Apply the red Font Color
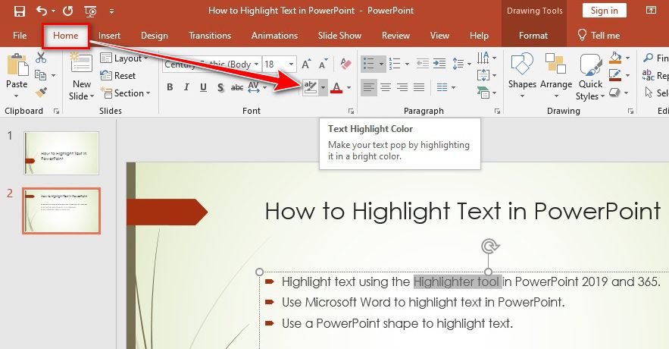This screenshot has width=669, height=349. pos(336,87)
